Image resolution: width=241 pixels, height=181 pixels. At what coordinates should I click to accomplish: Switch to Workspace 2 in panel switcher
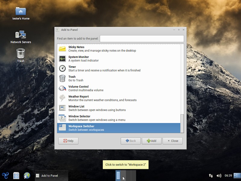123,176
